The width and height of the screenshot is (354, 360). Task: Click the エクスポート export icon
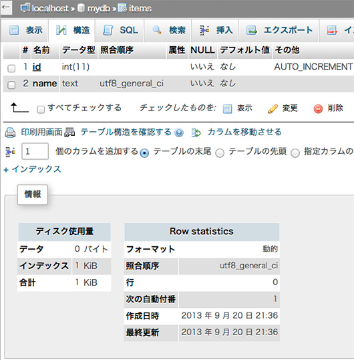(x=252, y=30)
